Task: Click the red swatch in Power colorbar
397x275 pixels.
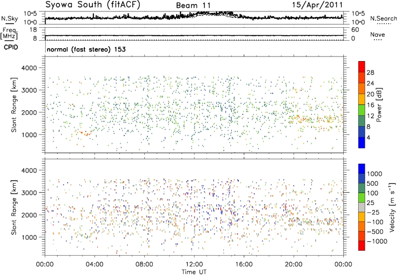Action: [x=362, y=67]
